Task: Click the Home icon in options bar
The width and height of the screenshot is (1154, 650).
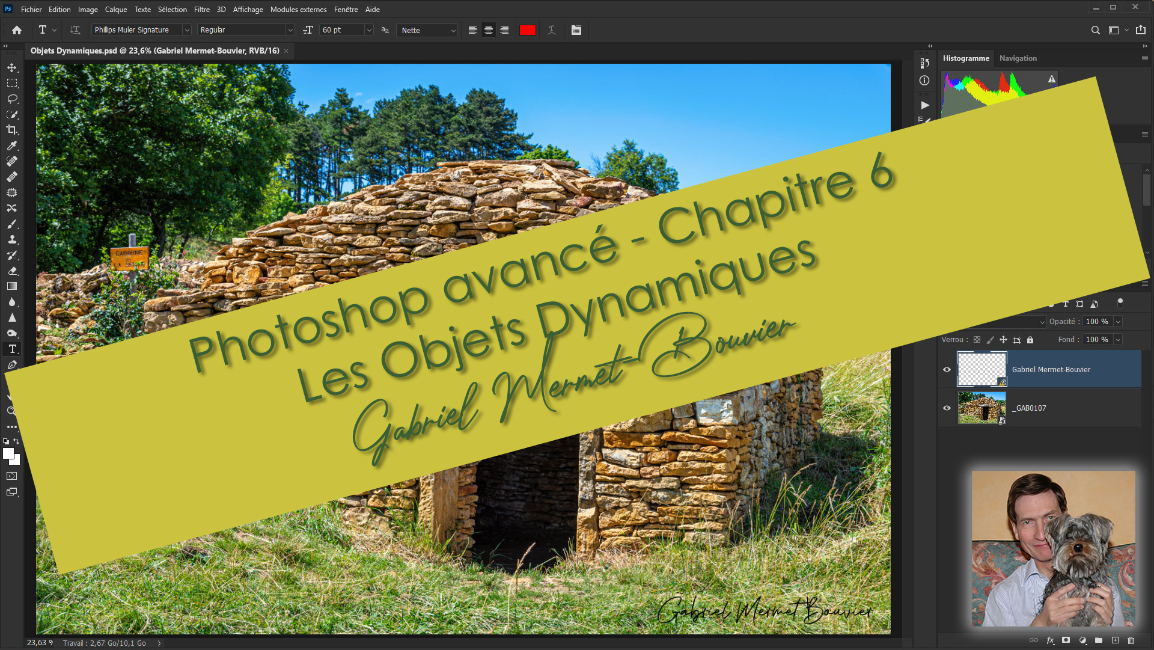Action: point(17,30)
